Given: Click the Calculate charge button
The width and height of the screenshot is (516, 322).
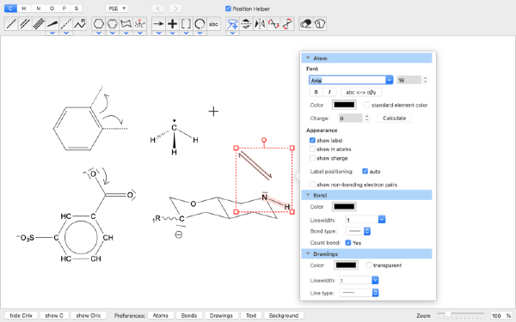Looking at the screenshot, I should point(394,118).
